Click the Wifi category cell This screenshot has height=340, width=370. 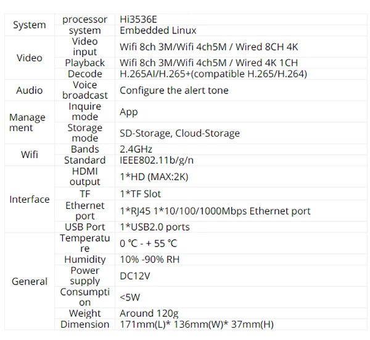point(29,155)
